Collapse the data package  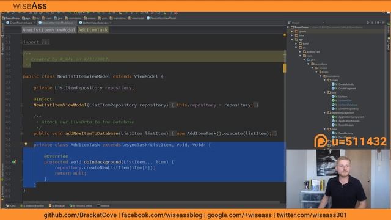pos(324,92)
